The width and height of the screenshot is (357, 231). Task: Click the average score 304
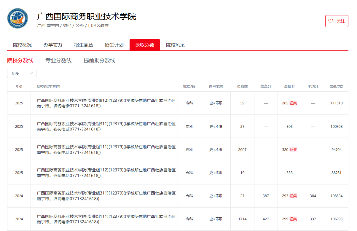click(313, 196)
